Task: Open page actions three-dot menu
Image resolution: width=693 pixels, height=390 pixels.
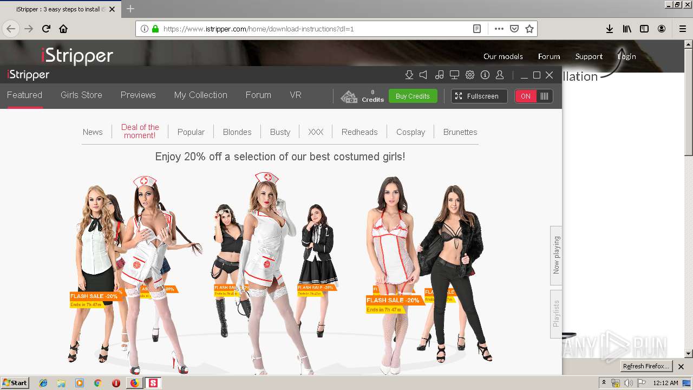Action: (499, 29)
